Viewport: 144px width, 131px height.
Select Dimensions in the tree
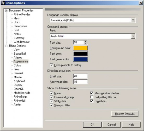(20, 26)
